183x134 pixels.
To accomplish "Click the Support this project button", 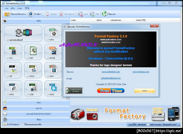I will click(74, 90).
